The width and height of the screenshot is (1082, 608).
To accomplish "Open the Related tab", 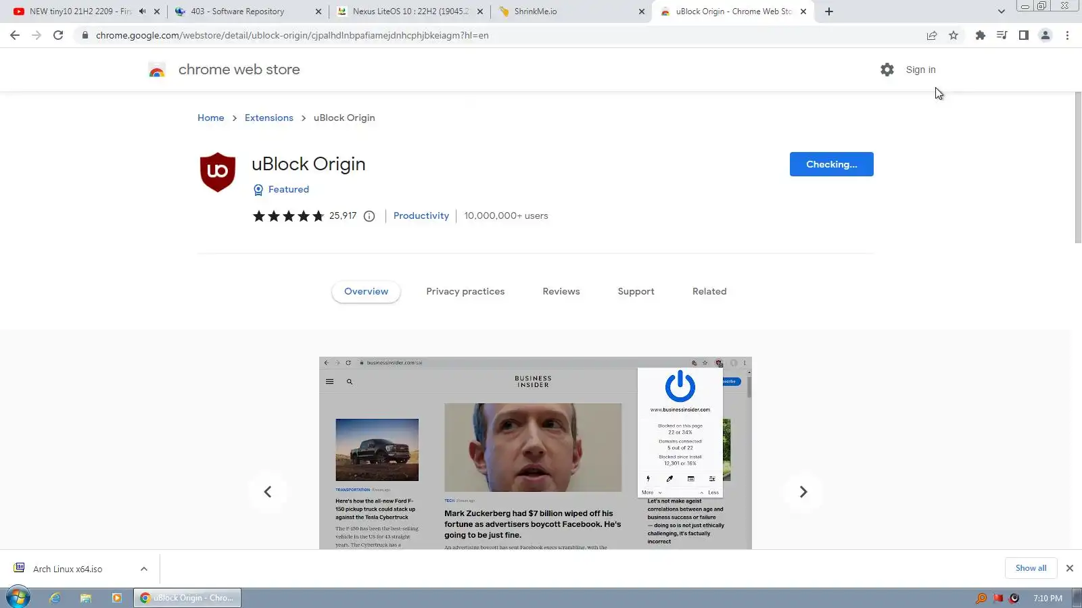I will coord(709,292).
